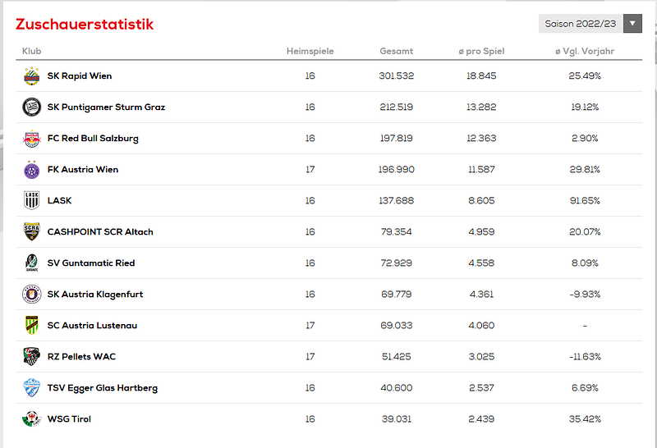Select Salzburg change 2.90%

(x=585, y=138)
